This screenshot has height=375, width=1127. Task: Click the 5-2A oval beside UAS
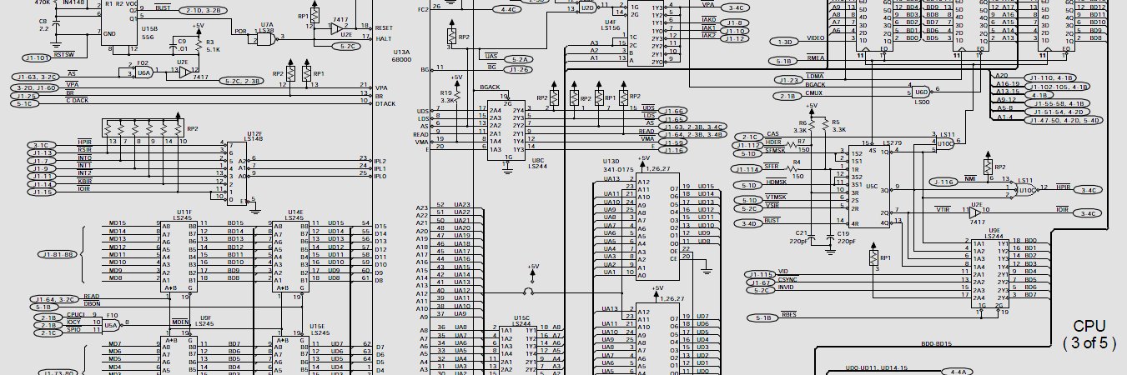point(521,60)
